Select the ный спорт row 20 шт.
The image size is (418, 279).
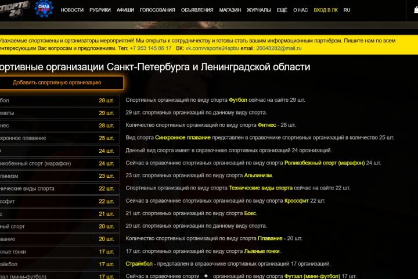pyautogui.click(x=60, y=227)
